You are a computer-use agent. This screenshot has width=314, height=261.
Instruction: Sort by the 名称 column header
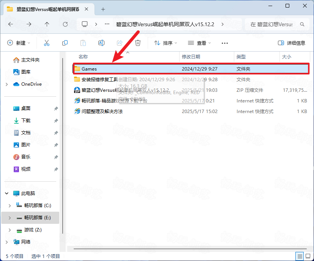click(83, 57)
